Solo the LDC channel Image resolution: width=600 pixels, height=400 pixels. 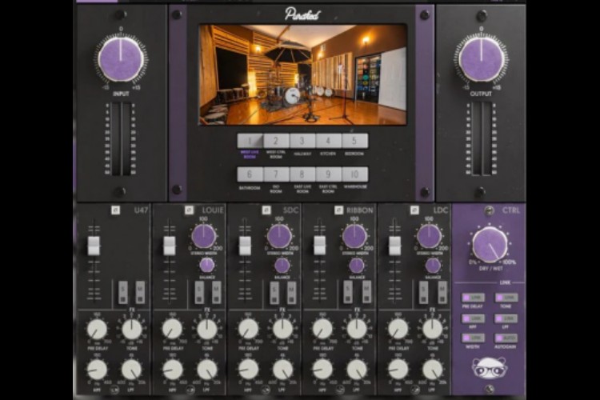[x=423, y=292]
